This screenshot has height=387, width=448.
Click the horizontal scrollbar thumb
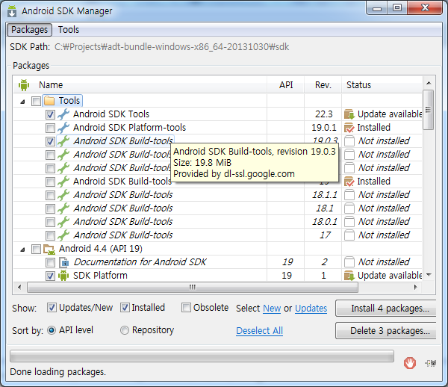pyautogui.click(x=193, y=287)
